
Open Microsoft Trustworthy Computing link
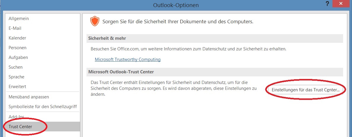128,60
